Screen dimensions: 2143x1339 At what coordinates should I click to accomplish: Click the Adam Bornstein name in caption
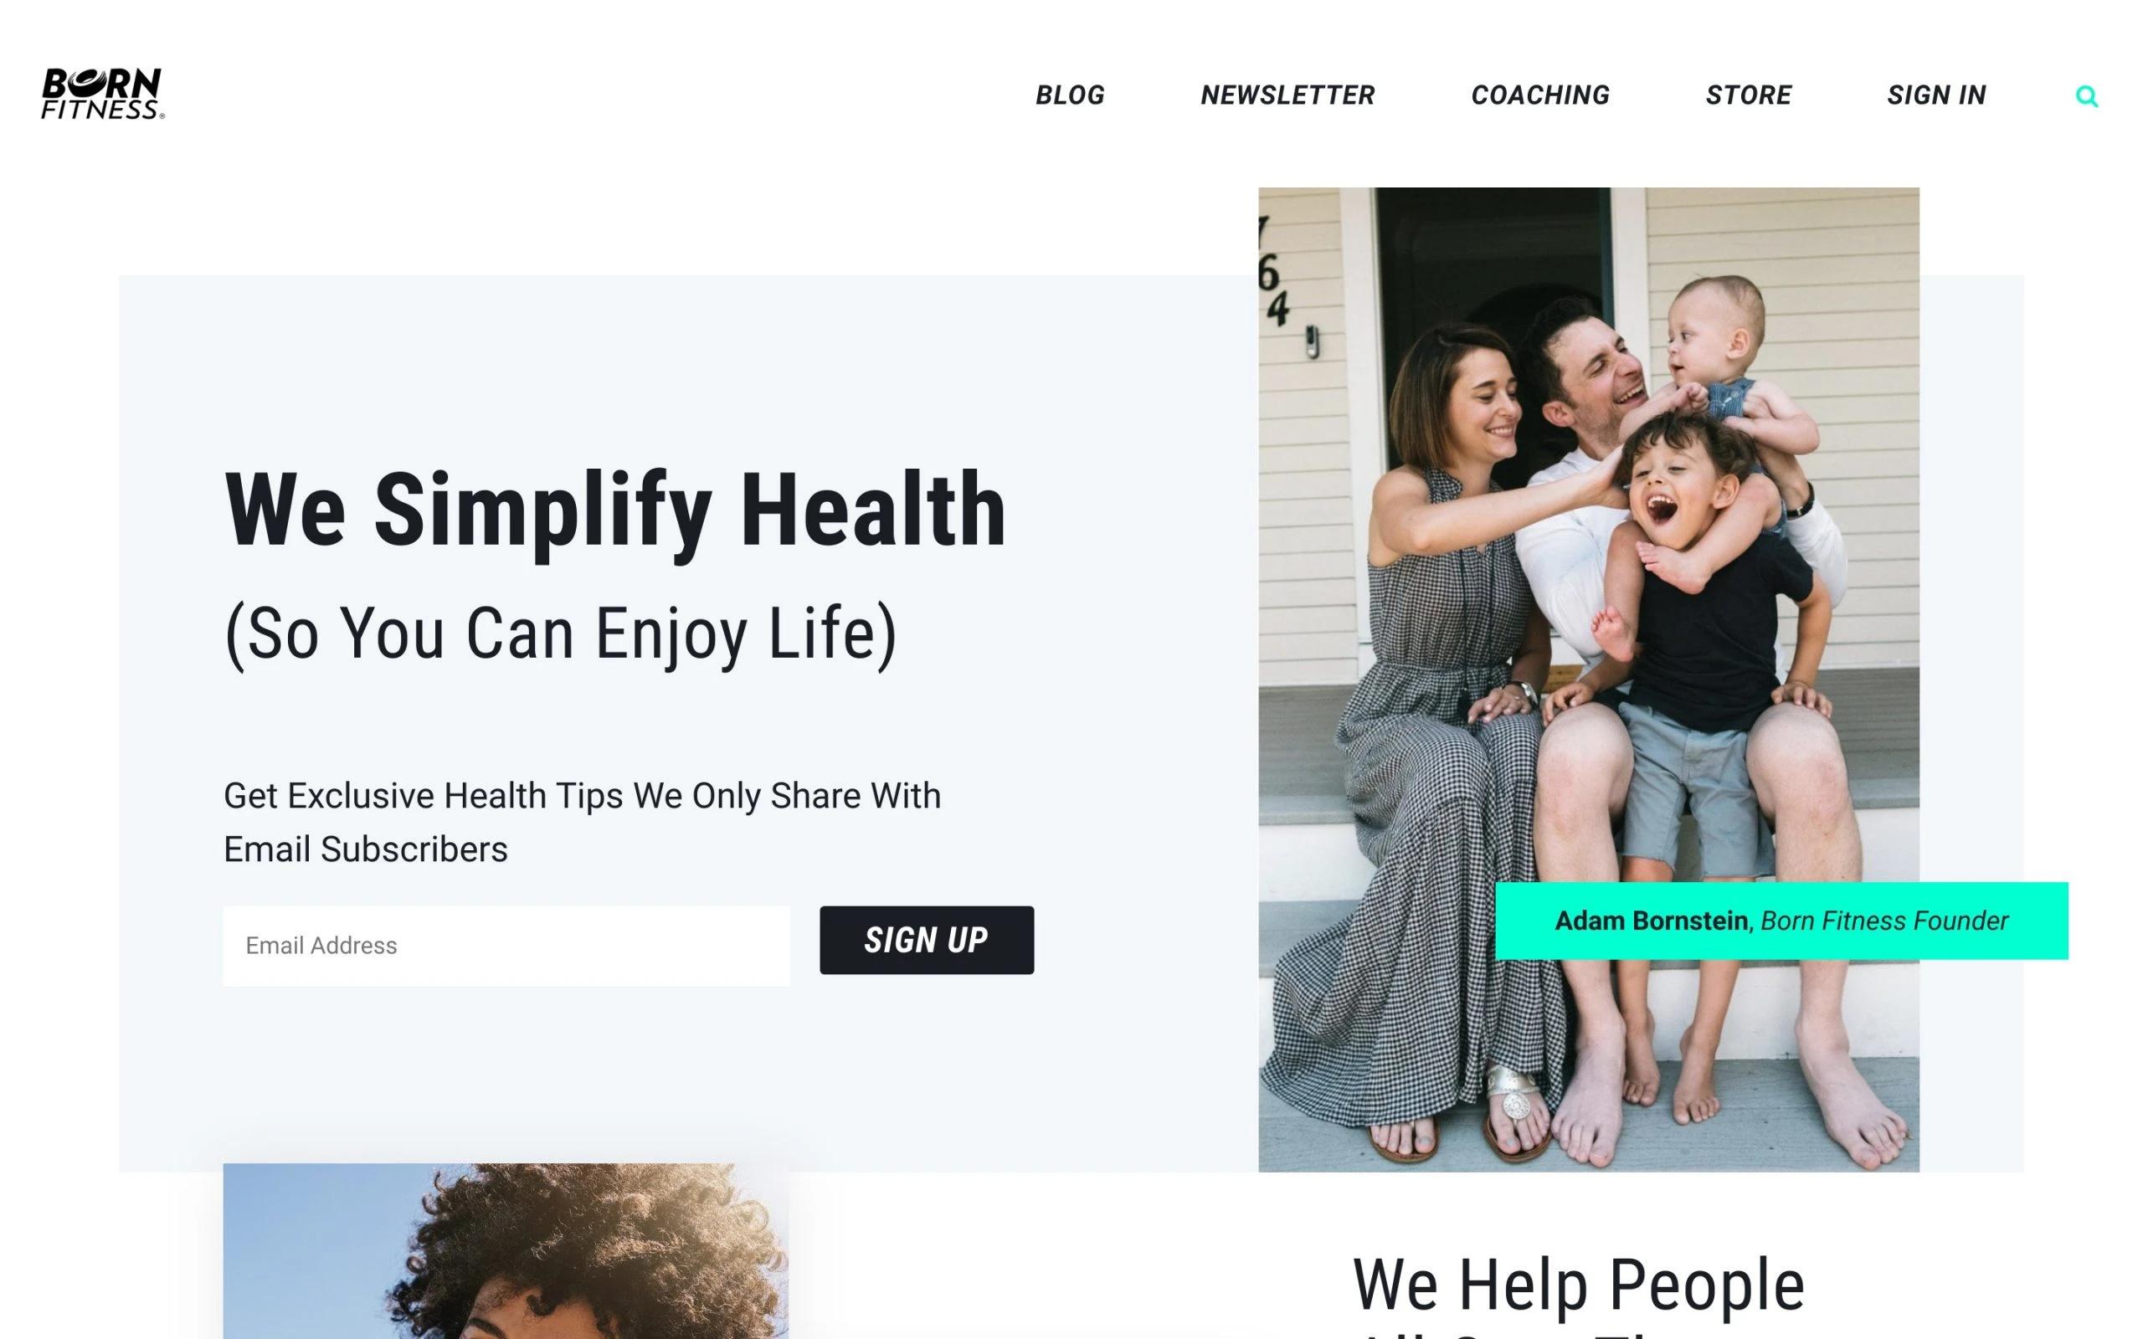(x=1651, y=921)
